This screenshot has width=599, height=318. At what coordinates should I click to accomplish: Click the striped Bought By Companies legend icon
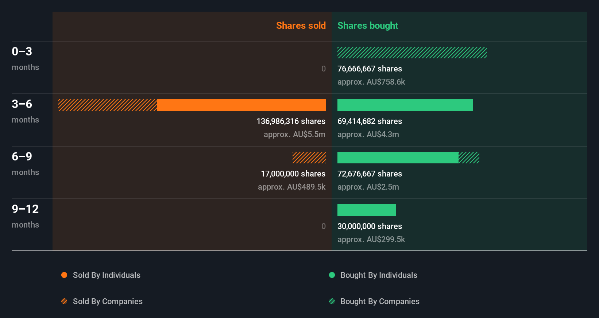pos(332,301)
